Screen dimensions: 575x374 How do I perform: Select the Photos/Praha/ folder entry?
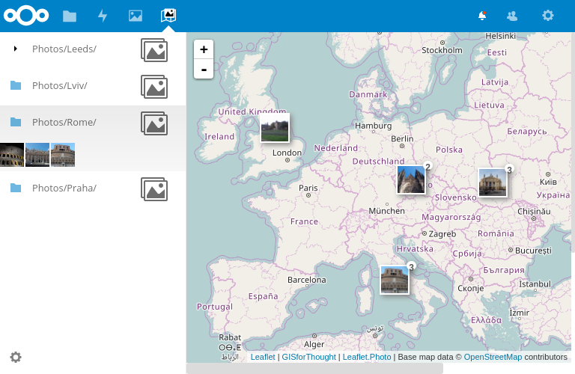(64, 188)
